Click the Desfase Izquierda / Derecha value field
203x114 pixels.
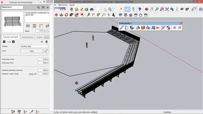[x=43, y=70]
